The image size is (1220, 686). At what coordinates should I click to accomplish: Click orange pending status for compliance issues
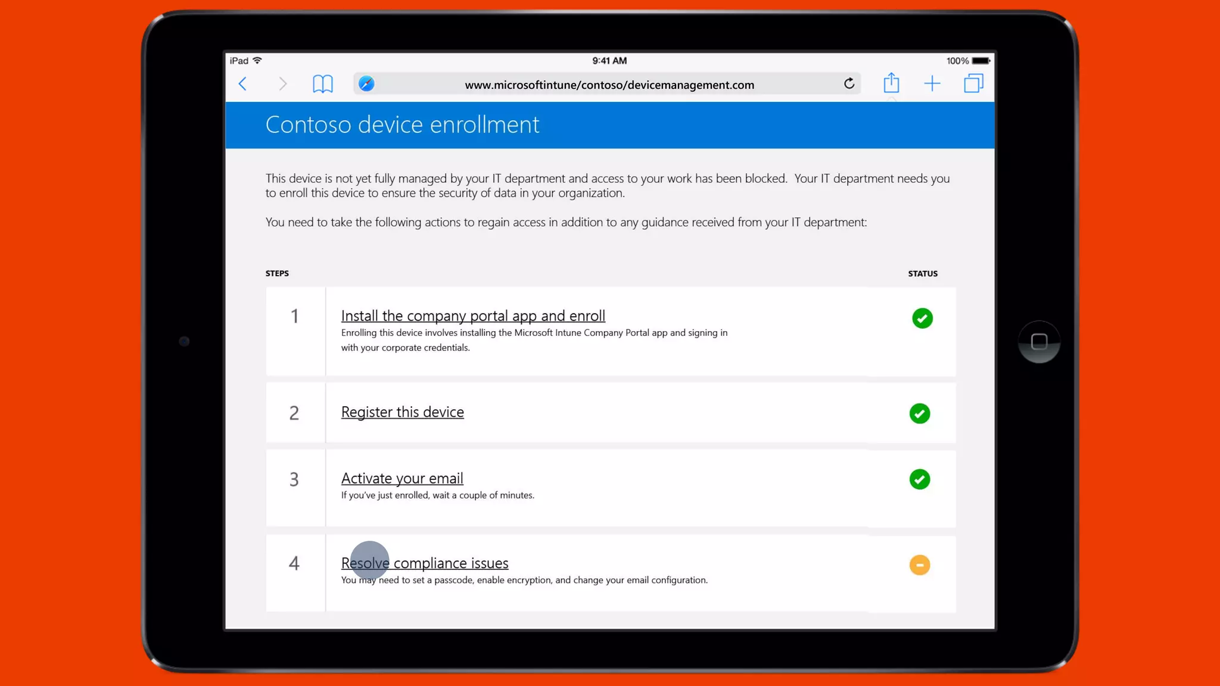pyautogui.click(x=920, y=565)
